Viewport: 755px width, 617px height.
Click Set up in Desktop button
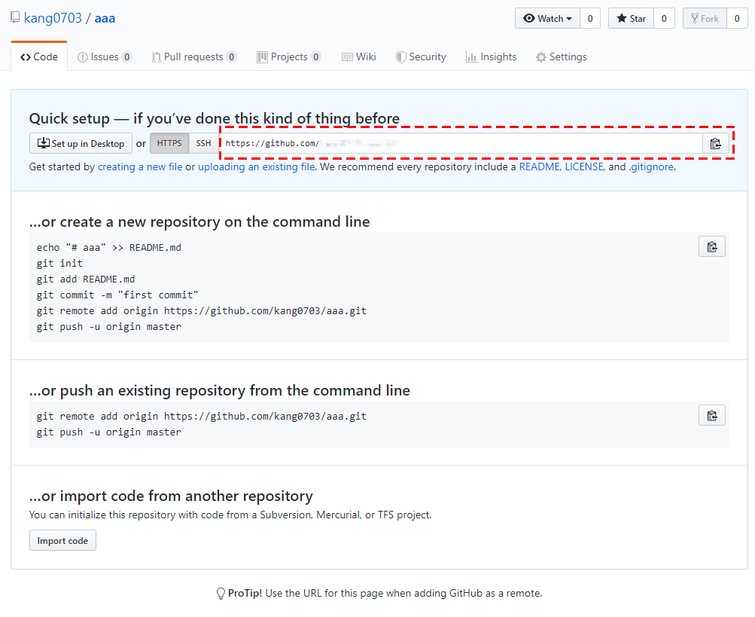(x=81, y=143)
